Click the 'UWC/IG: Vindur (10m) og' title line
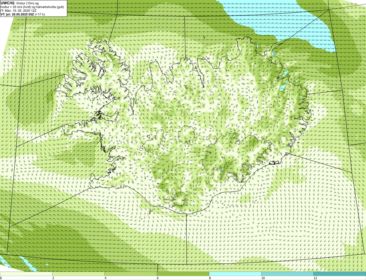366x280 pixels. (20, 3)
